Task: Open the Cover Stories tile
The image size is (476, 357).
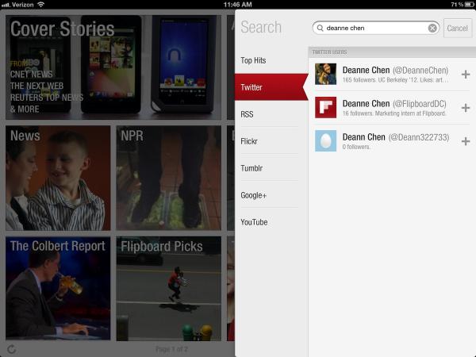Action: (113, 67)
